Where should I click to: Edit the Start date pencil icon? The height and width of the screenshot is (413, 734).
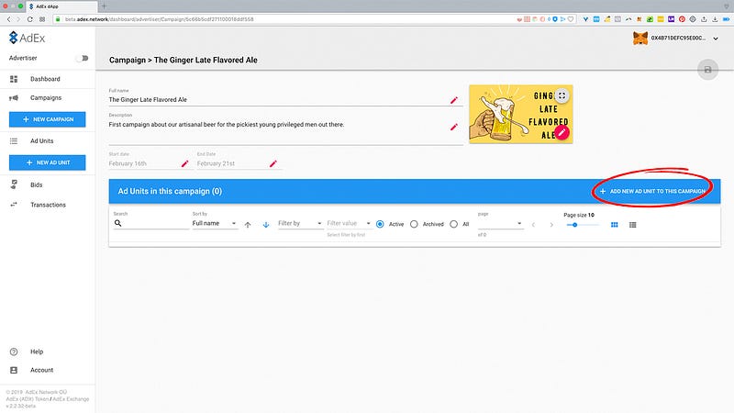(185, 163)
